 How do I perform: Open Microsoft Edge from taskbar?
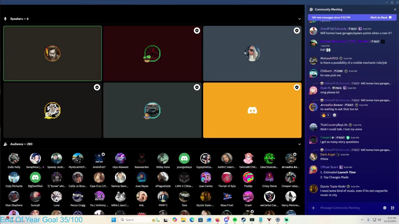pyautogui.click(x=192, y=220)
